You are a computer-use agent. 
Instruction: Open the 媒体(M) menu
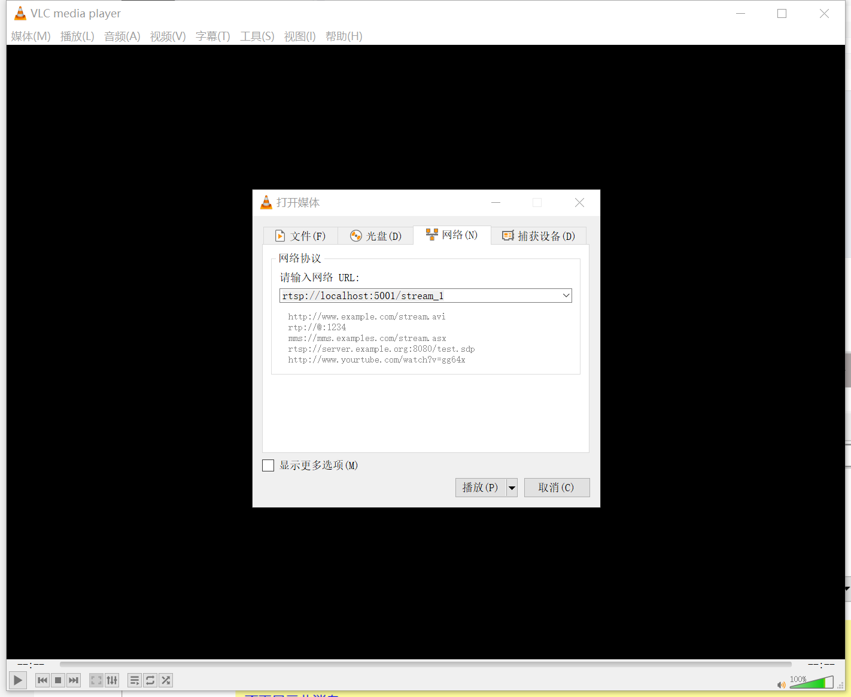tap(31, 36)
